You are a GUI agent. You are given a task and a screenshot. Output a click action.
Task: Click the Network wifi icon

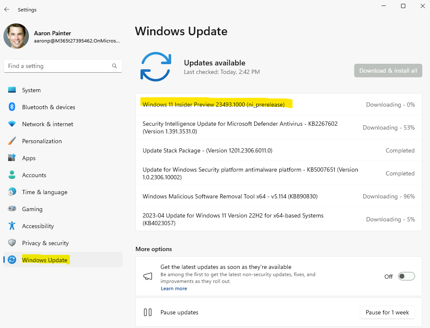click(x=12, y=124)
